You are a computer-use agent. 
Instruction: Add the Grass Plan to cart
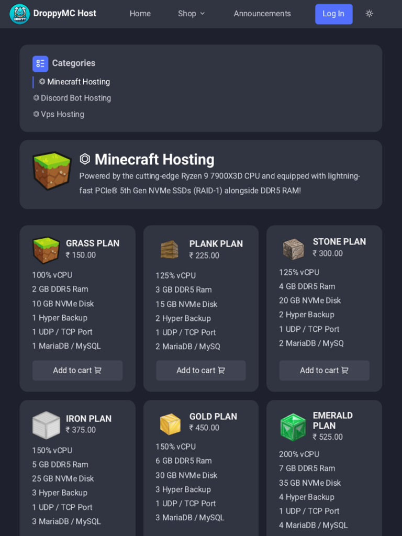77,371
